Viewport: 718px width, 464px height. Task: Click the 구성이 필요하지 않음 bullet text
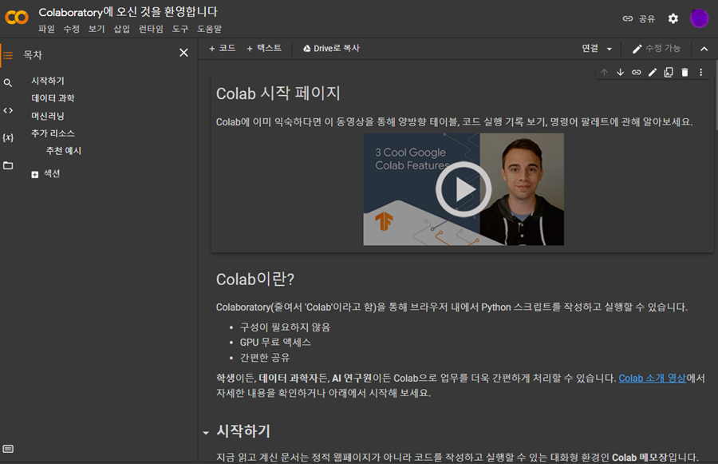[285, 327]
